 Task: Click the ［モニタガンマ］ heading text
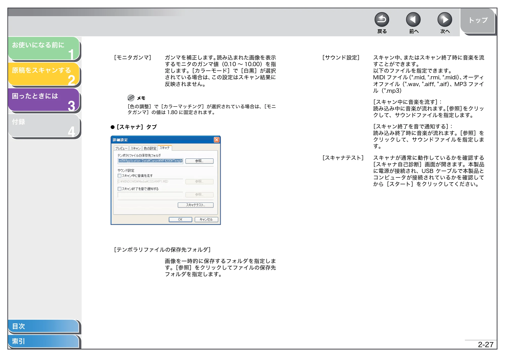(x=133, y=58)
